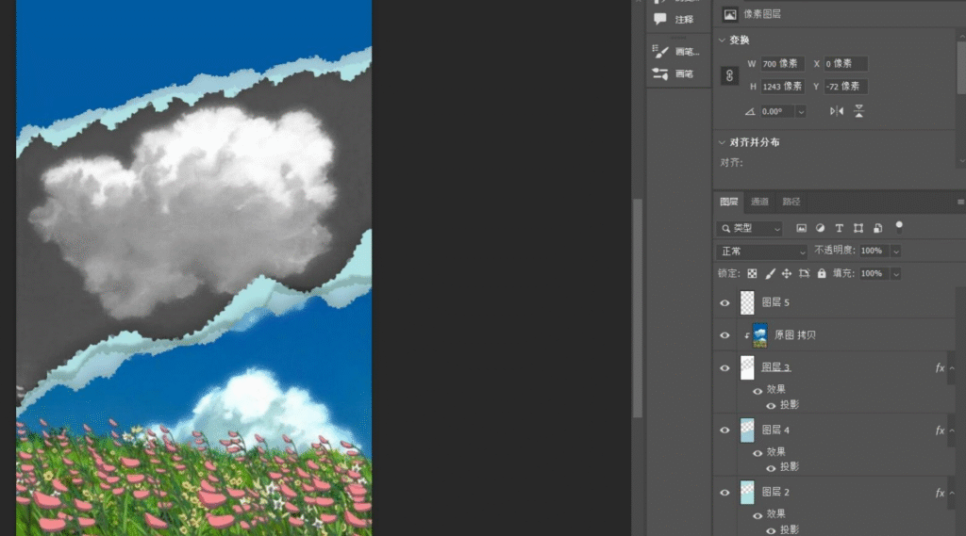Filter layers by shape layer icon
This screenshot has width=966, height=536.
[858, 228]
